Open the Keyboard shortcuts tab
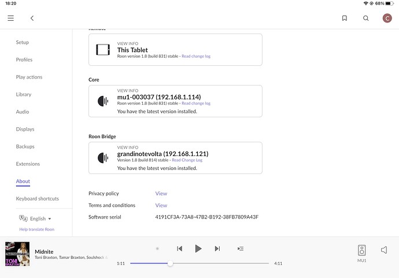This screenshot has width=399, height=278. pos(37,199)
